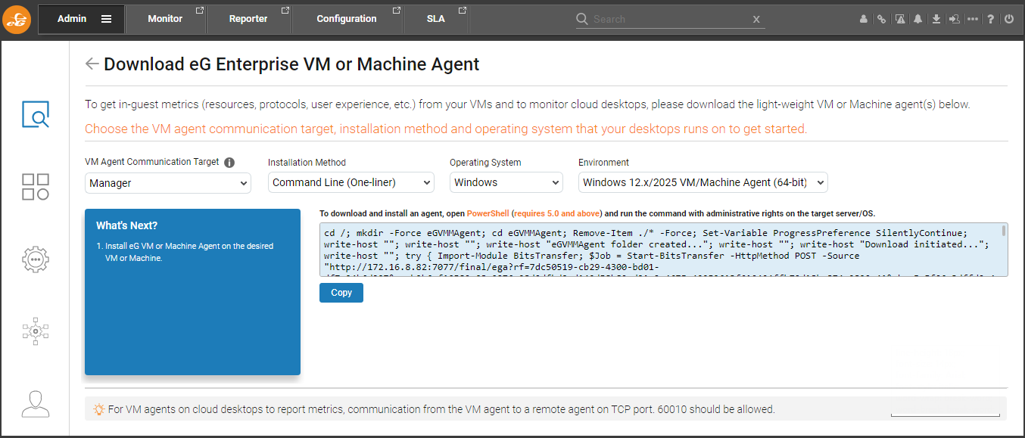Click the user profile icon in top bar

864,20
